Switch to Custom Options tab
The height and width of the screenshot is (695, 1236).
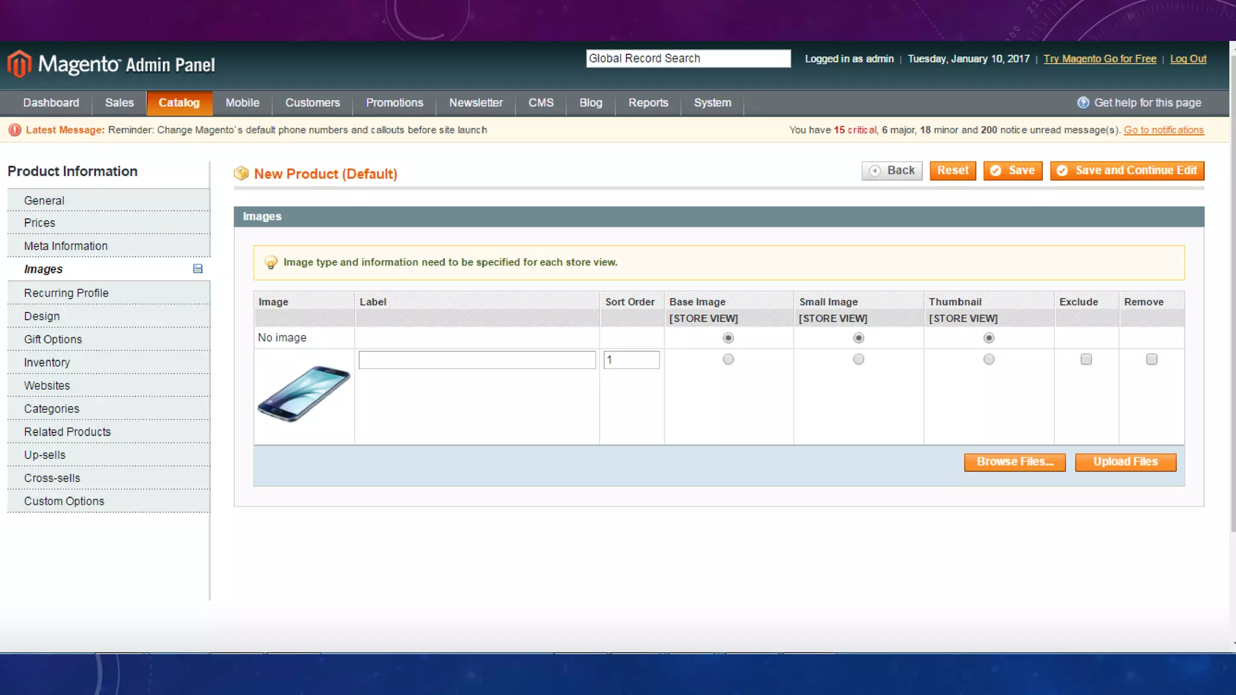click(x=64, y=501)
